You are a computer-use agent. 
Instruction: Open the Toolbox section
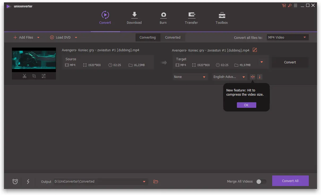[222, 18]
